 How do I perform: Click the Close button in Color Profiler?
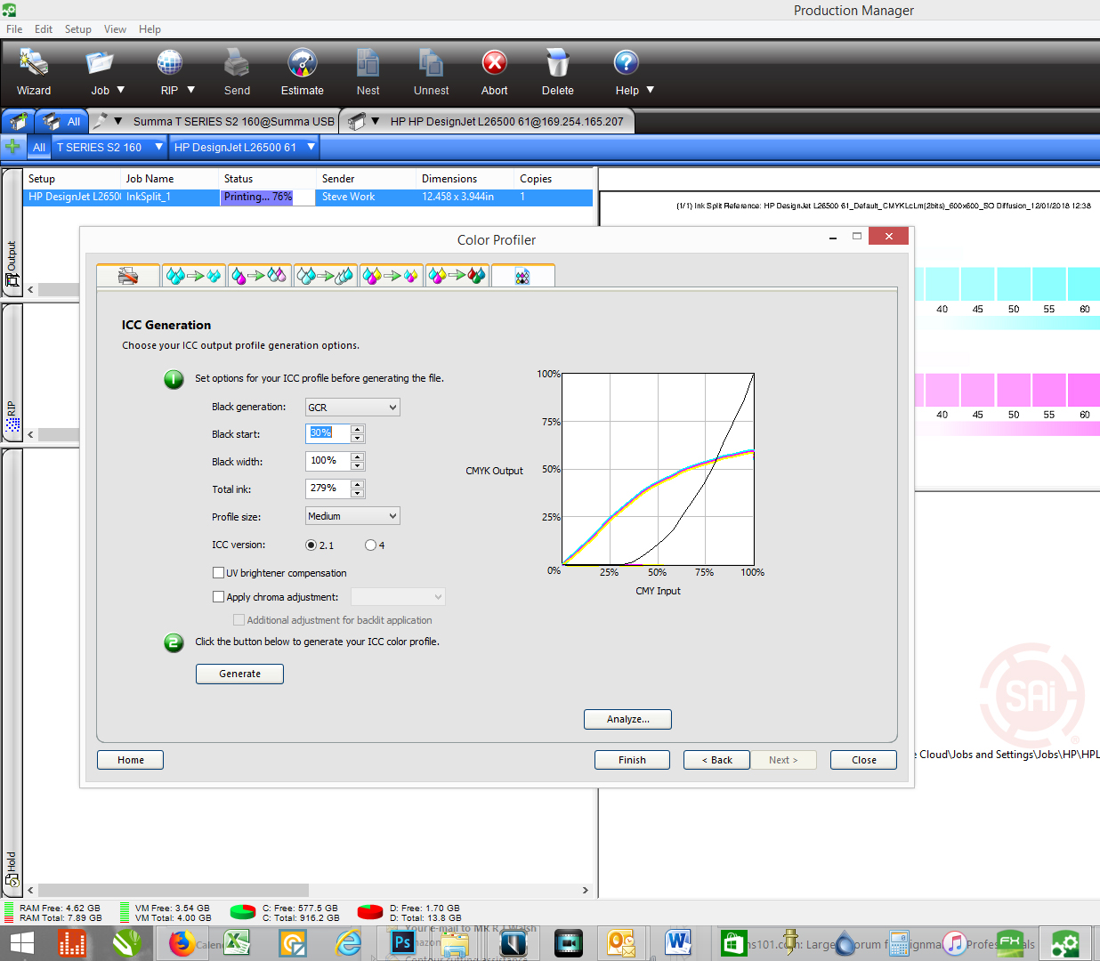tap(863, 760)
